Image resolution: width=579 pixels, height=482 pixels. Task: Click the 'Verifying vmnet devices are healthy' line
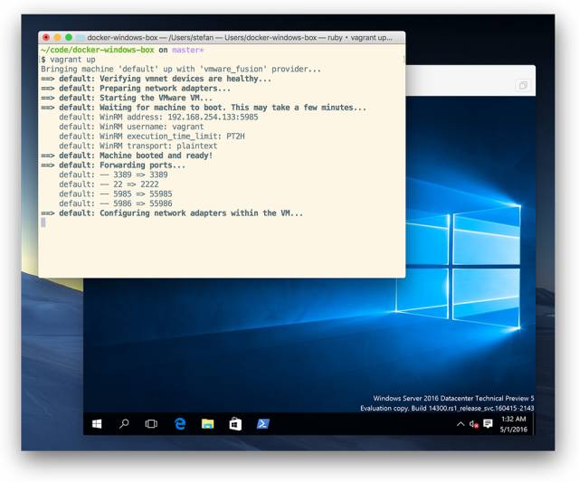[x=157, y=79]
